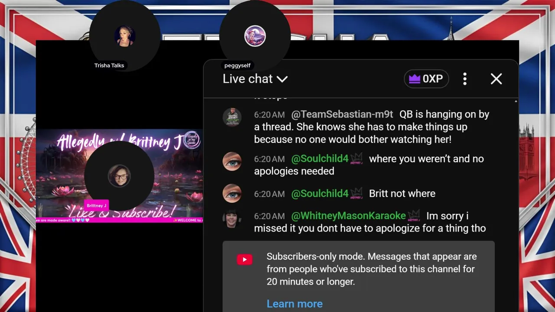Image resolution: width=555 pixels, height=312 pixels.
Task: Click the member badge beside first @Soulchild4
Action: (x=356, y=159)
